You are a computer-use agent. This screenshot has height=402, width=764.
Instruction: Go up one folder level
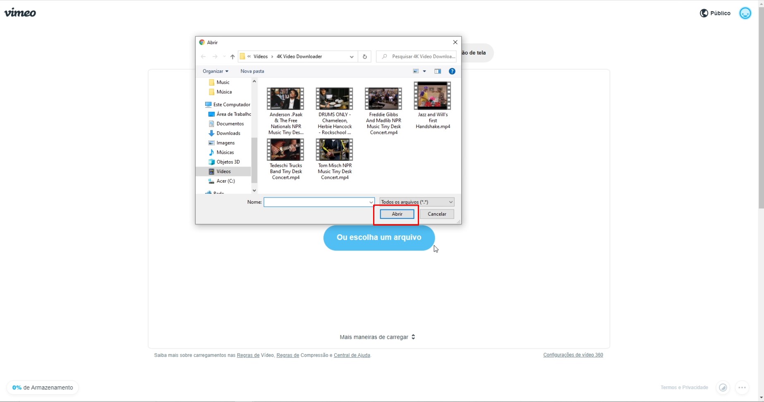[232, 57]
